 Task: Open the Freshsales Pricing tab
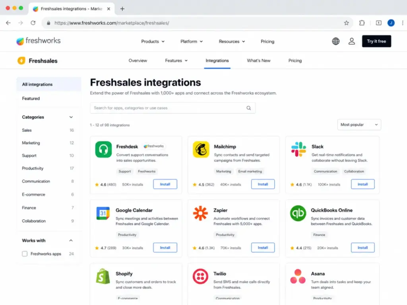point(295,61)
